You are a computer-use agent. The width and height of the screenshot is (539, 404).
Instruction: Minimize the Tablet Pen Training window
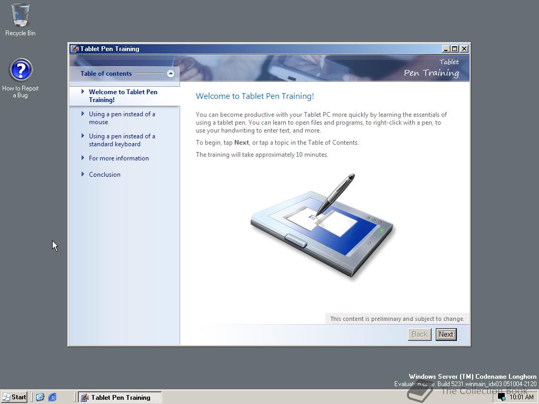[446, 49]
